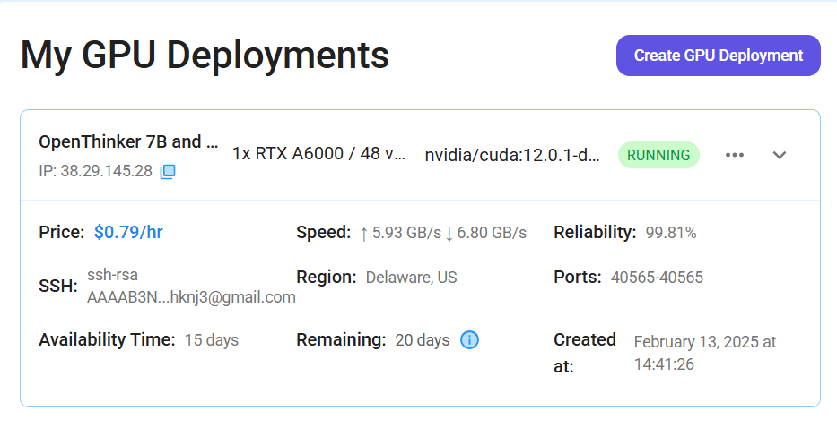Click the download speed 6.80 GB/s value
Image resolution: width=837 pixels, height=445 pixels.
(x=485, y=233)
